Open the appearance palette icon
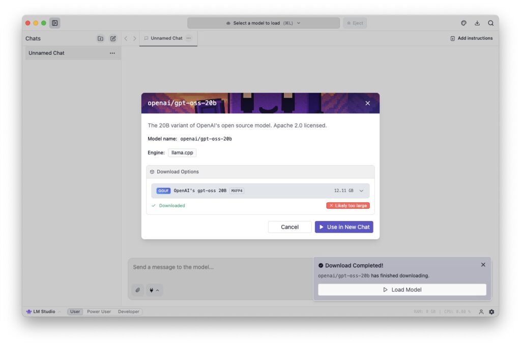 [x=464, y=23]
